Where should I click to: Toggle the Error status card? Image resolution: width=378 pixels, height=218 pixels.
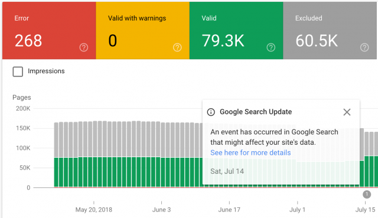click(49, 30)
